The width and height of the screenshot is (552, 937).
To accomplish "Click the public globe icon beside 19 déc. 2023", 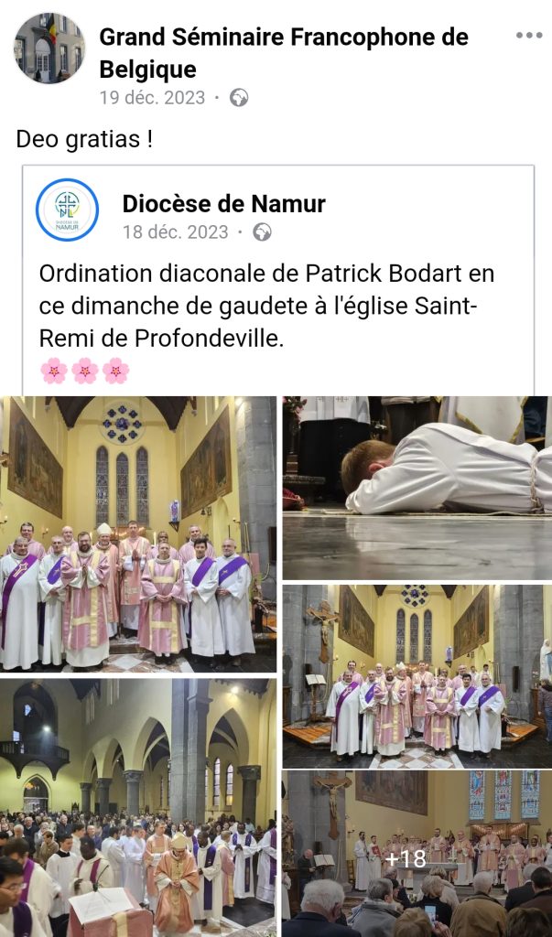I will click(x=239, y=97).
